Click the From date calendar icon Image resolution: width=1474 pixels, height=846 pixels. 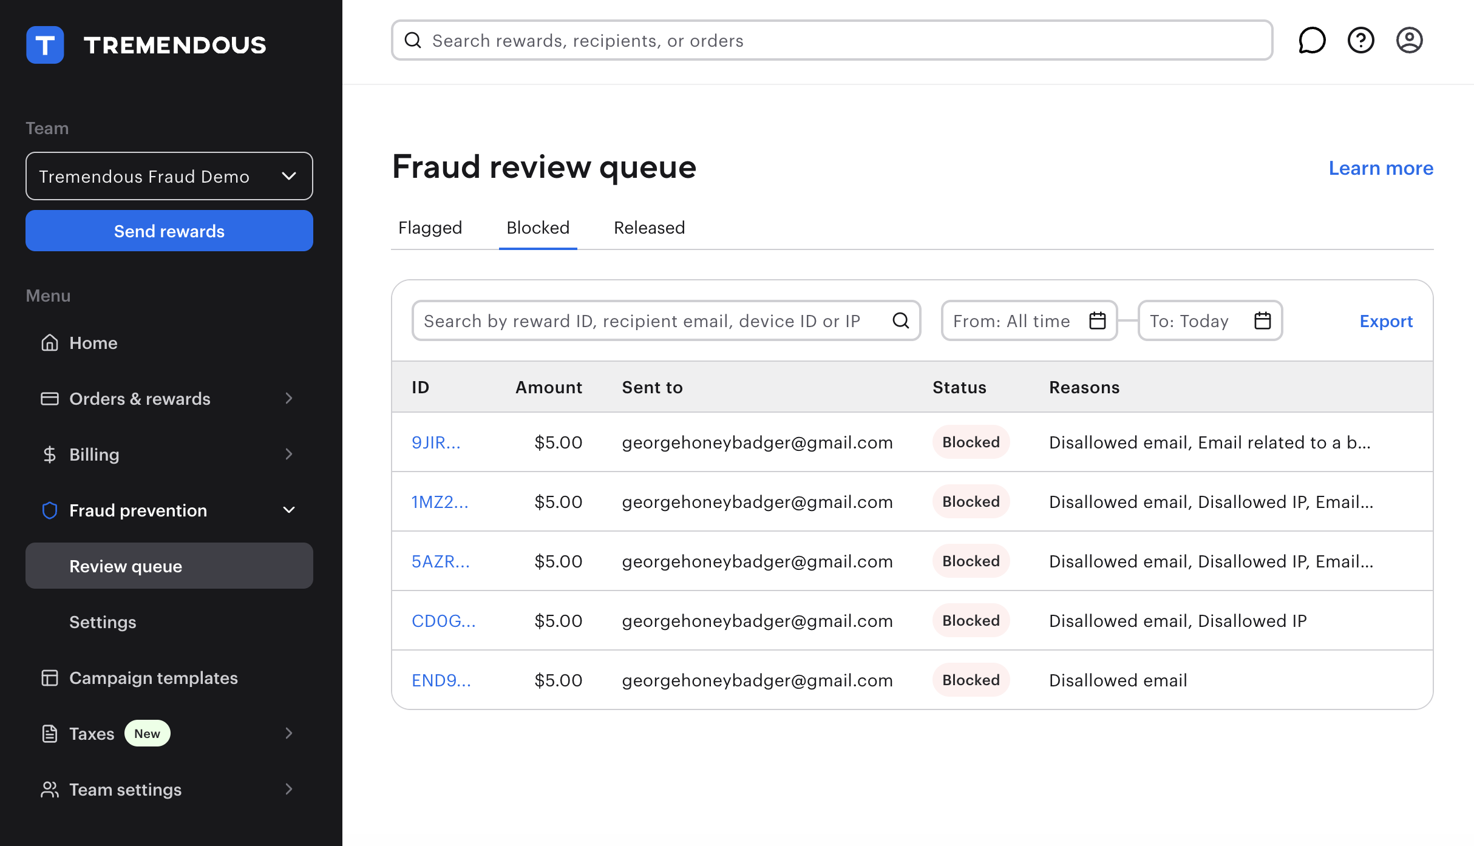pyautogui.click(x=1097, y=320)
